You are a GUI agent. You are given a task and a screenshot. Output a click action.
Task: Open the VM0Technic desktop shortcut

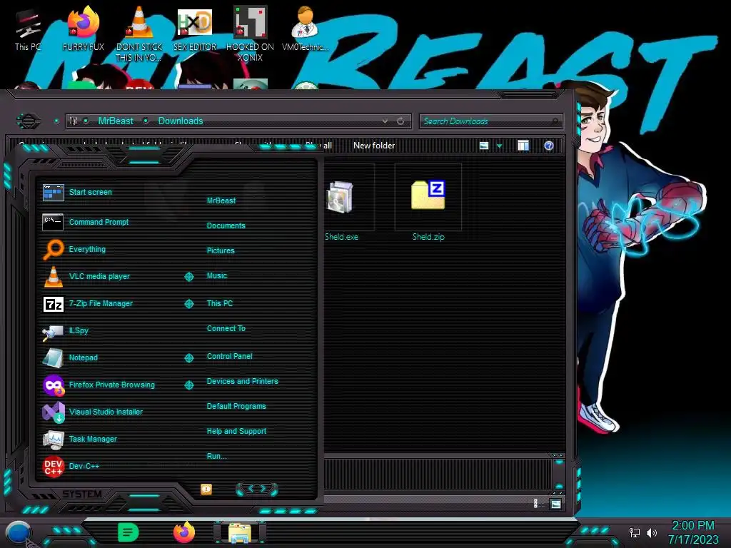pos(305,29)
